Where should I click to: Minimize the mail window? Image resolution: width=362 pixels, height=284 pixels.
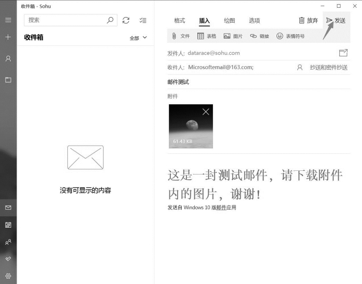click(x=323, y=6)
